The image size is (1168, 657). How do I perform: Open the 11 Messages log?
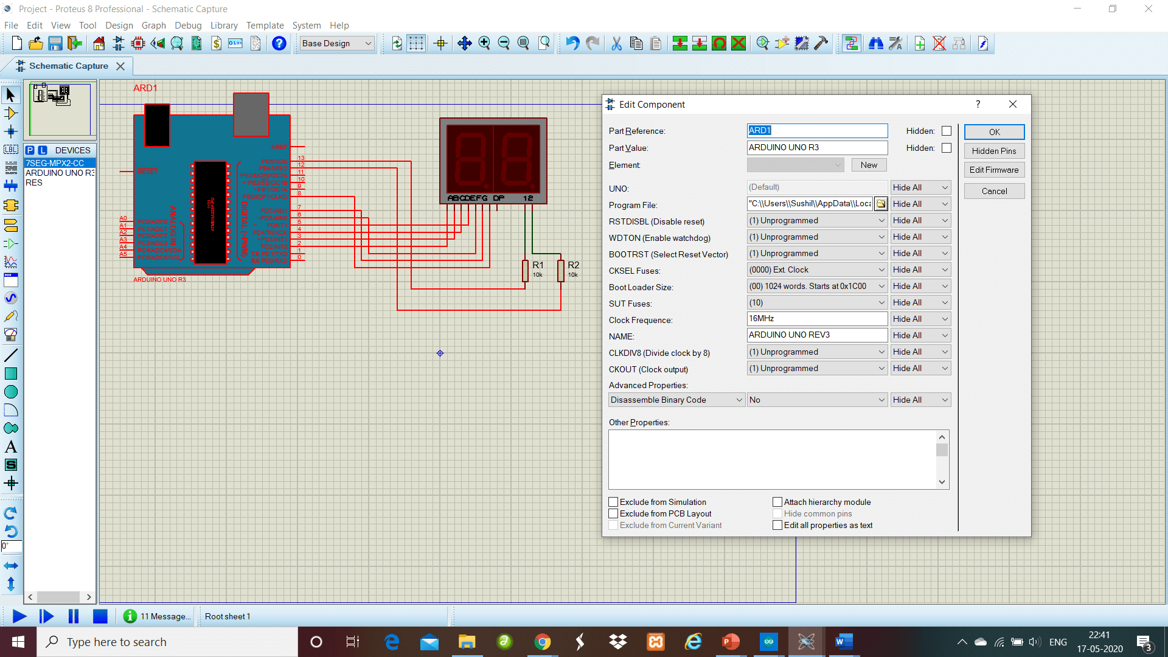click(x=157, y=616)
